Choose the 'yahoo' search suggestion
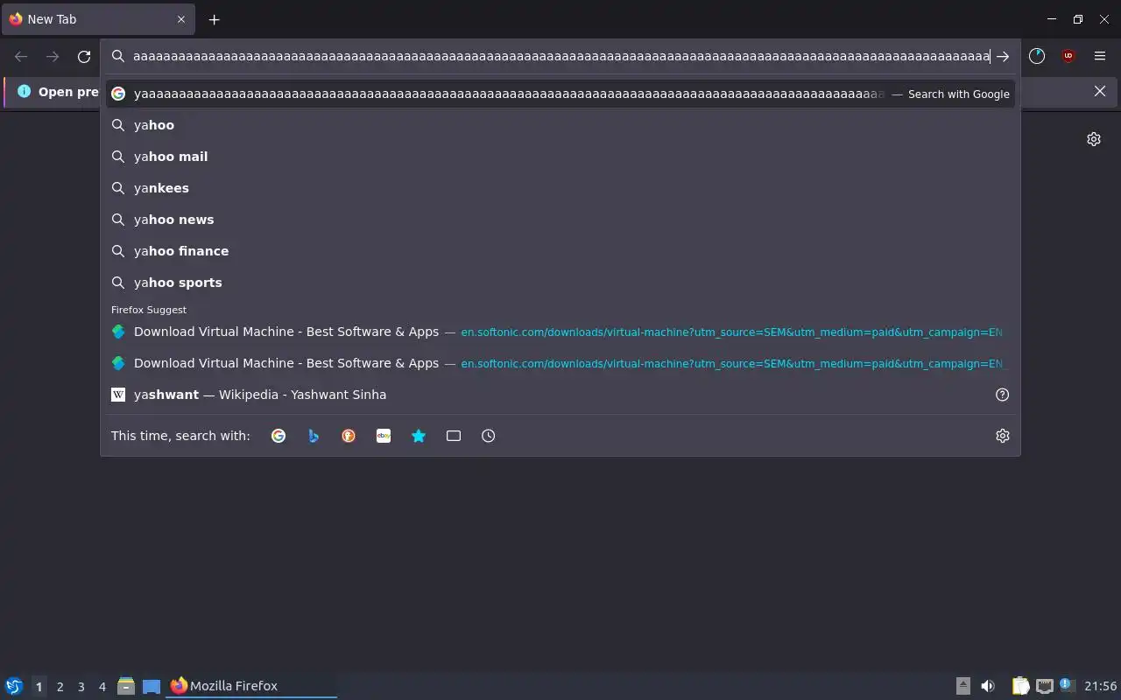 coord(560,125)
